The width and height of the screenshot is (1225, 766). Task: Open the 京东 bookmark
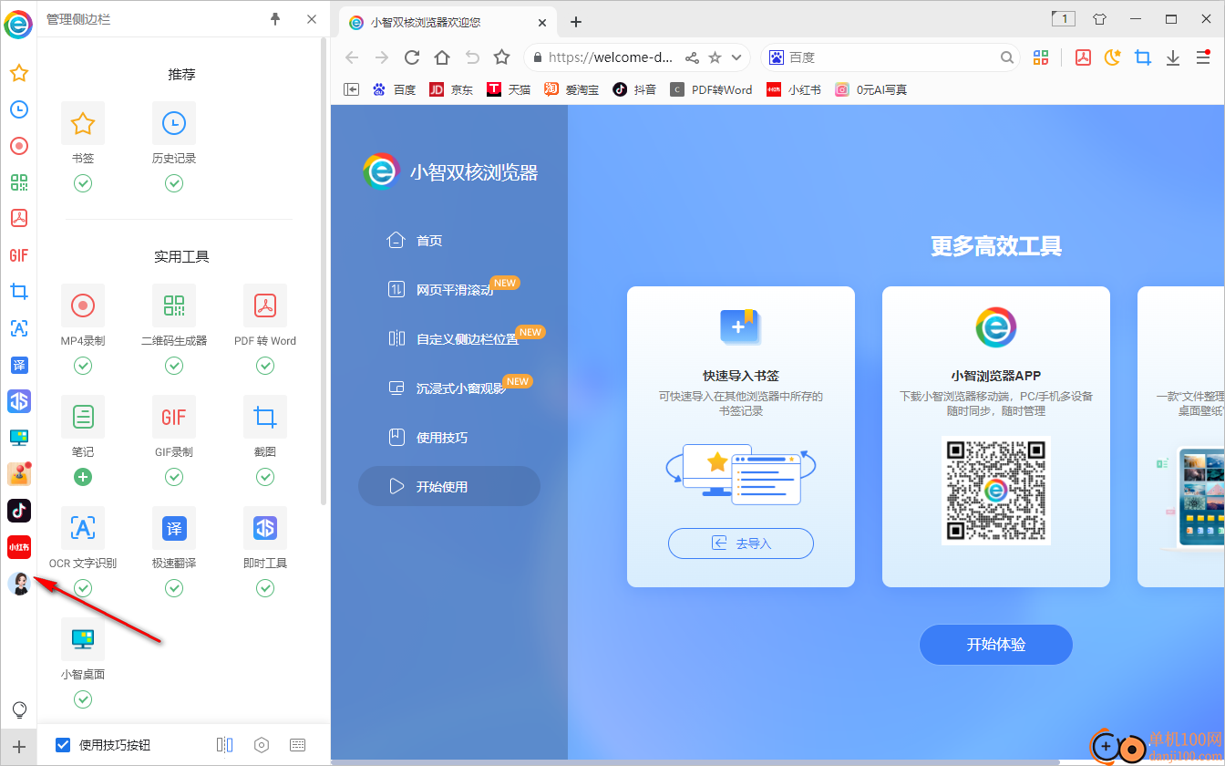[451, 89]
